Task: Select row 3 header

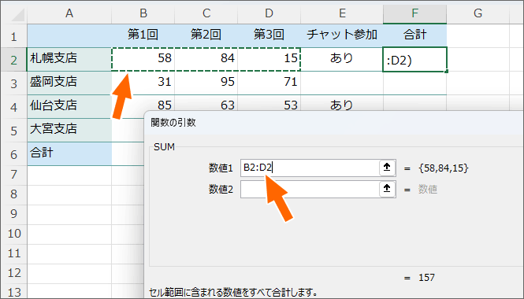Action: click(x=13, y=83)
